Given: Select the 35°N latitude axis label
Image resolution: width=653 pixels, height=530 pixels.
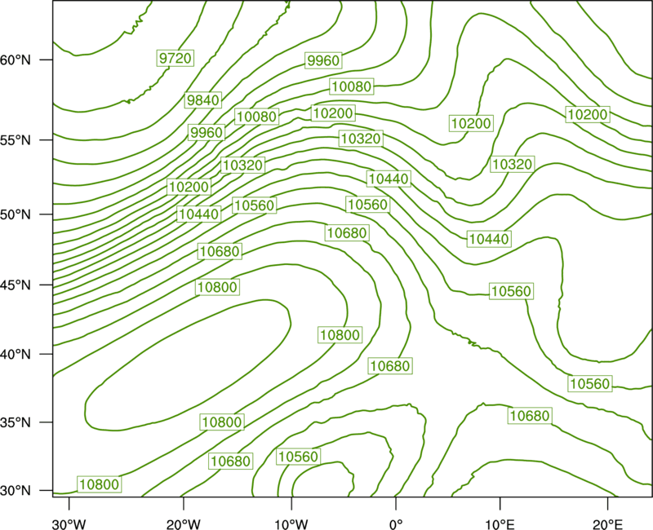Looking at the screenshot, I should [16, 422].
